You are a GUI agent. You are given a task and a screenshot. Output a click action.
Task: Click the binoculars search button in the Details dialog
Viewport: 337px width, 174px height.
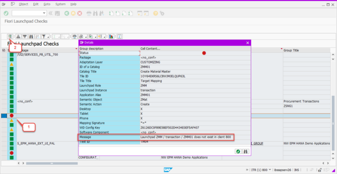[245, 151]
